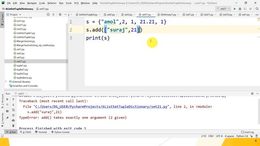Image resolution: width=260 pixels, height=146 pixels.
Task: Select ListIntoTuple1.py in the project tree
Action: pyautogui.click(x=26, y=33)
